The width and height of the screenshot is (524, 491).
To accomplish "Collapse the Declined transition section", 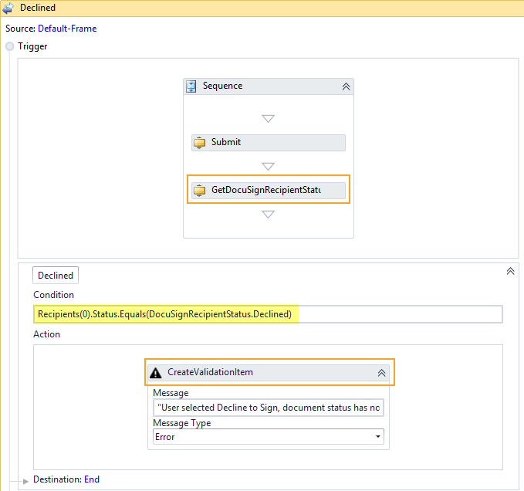I will click(x=510, y=271).
